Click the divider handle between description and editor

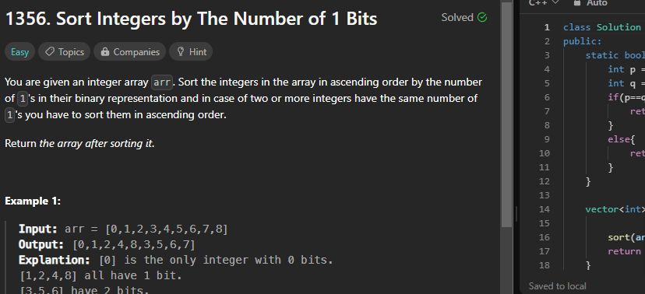516,215
